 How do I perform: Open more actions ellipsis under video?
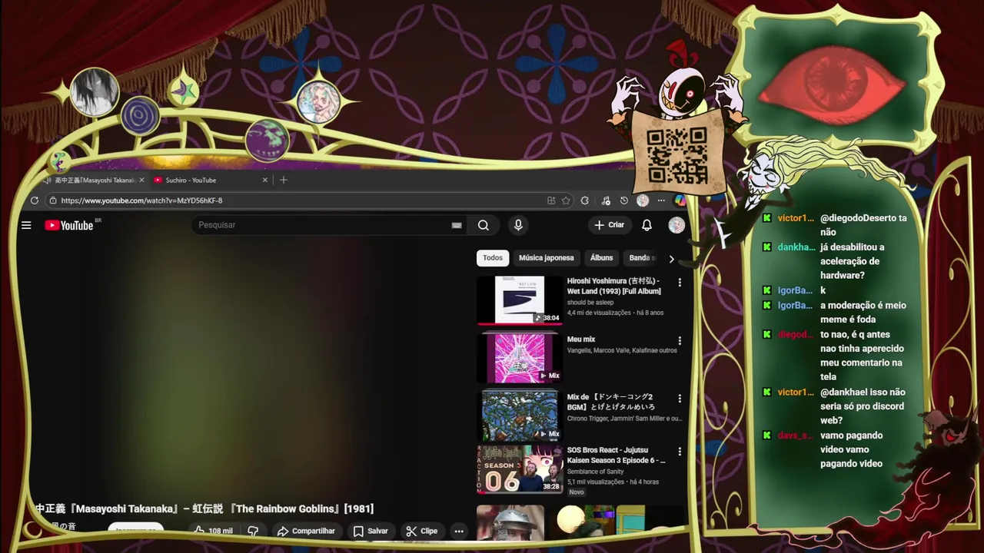(x=459, y=531)
